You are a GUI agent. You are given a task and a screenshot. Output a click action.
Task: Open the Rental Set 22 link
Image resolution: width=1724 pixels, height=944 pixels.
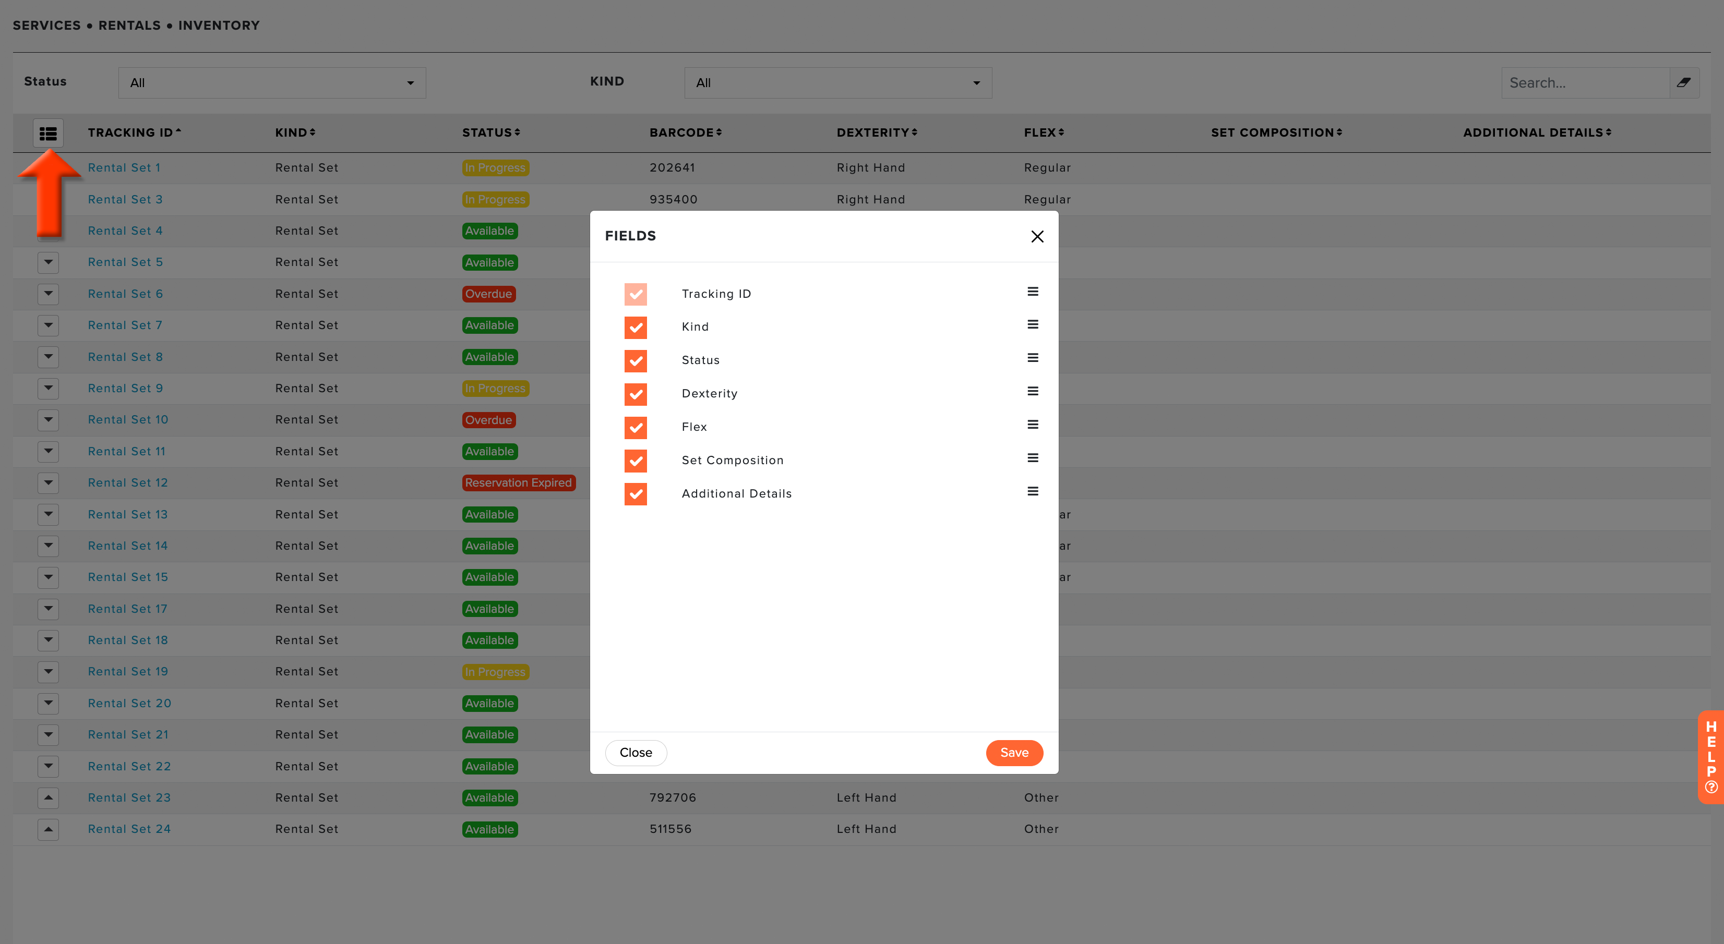(x=129, y=767)
